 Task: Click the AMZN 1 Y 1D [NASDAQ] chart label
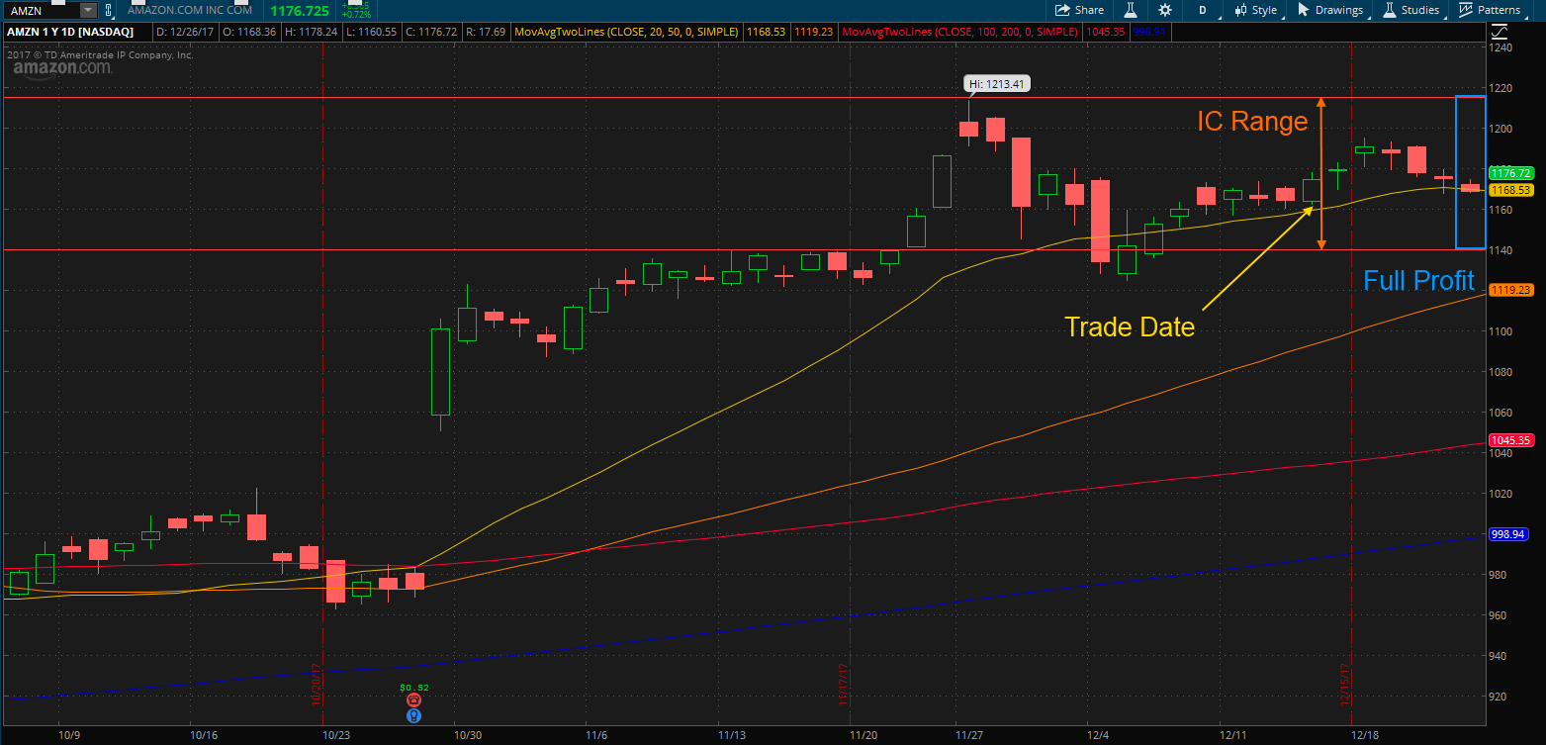coord(69,32)
